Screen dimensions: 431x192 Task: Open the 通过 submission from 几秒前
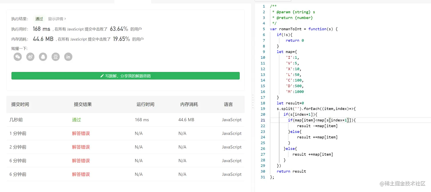(x=76, y=120)
